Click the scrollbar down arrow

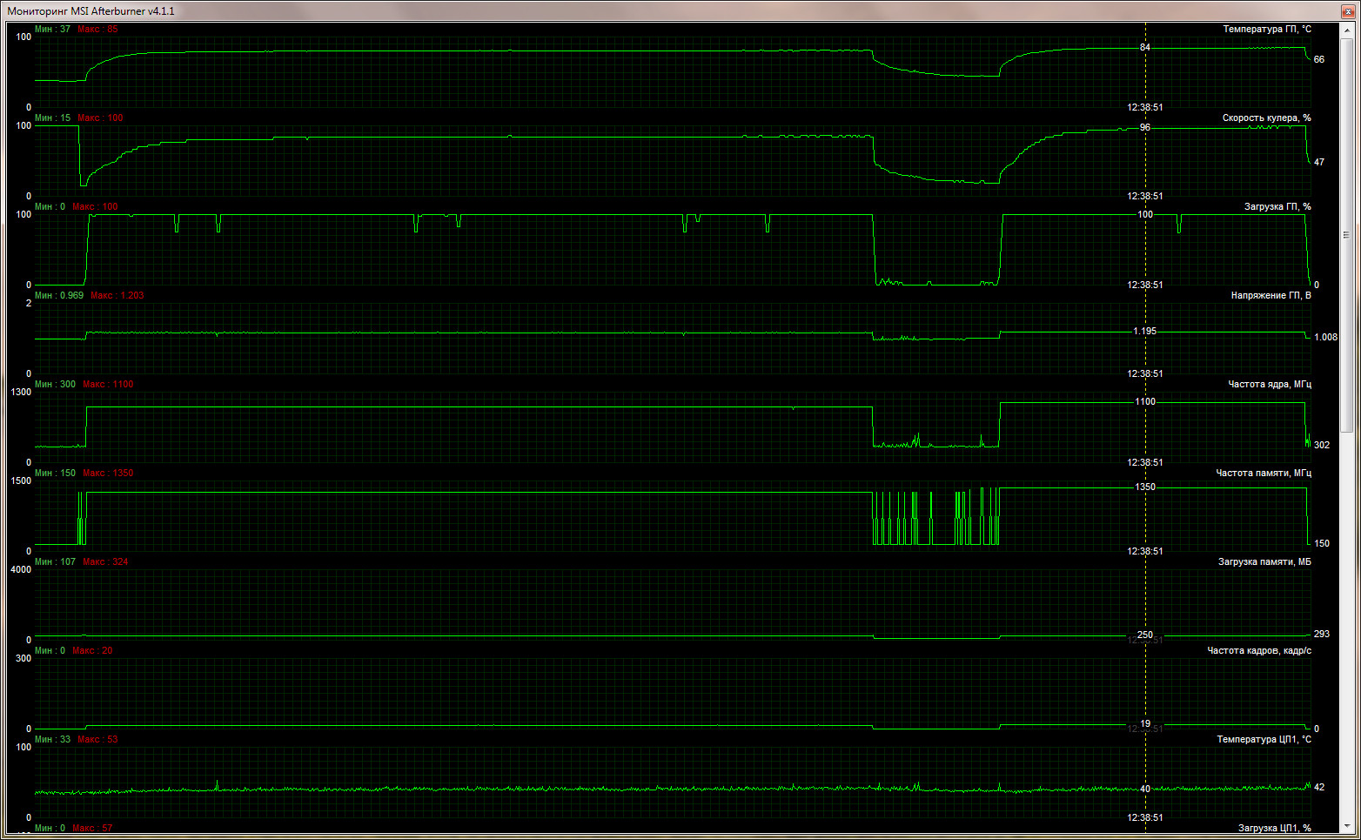1347,824
